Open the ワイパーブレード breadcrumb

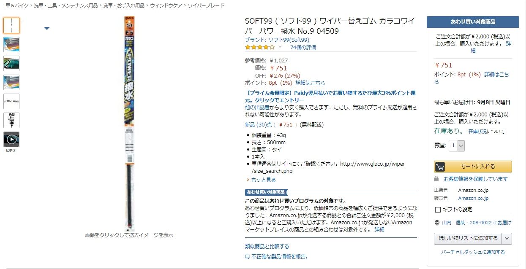(206, 5)
